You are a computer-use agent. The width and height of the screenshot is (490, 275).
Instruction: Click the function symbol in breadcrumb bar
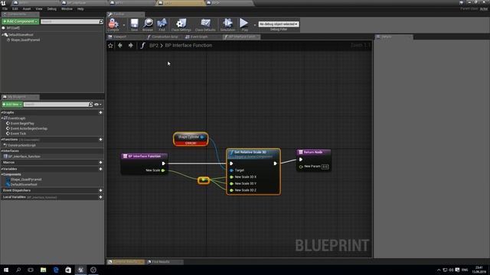(x=142, y=46)
